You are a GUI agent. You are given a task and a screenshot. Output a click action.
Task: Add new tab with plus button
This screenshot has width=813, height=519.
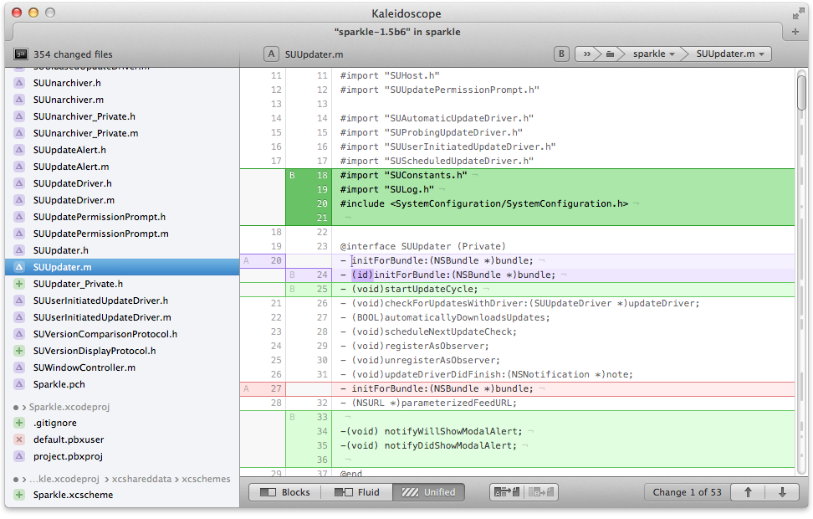[795, 32]
